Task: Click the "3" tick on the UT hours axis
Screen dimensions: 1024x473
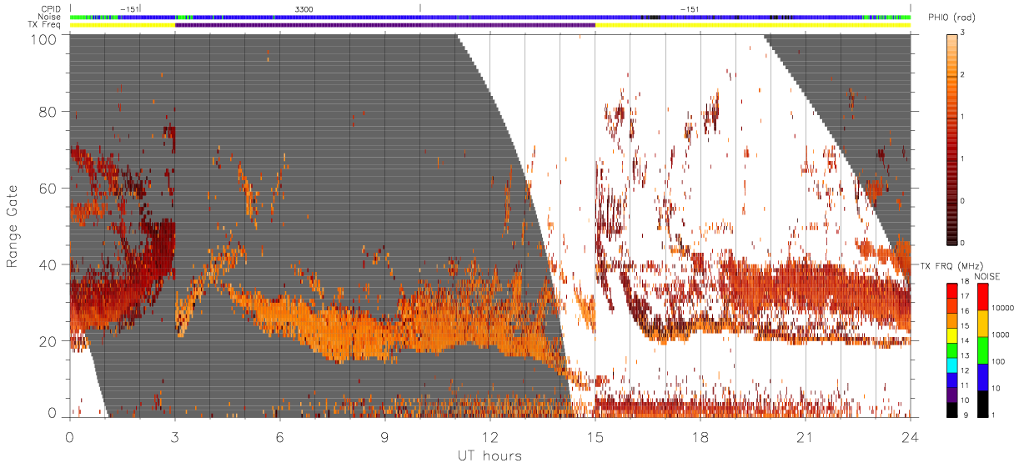Action: pos(174,436)
